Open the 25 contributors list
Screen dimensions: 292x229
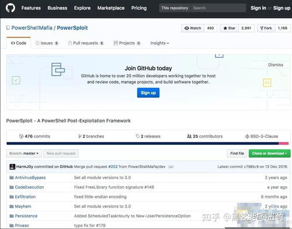point(205,136)
